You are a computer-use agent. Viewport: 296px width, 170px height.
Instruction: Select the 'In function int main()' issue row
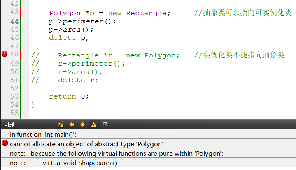tap(43, 134)
